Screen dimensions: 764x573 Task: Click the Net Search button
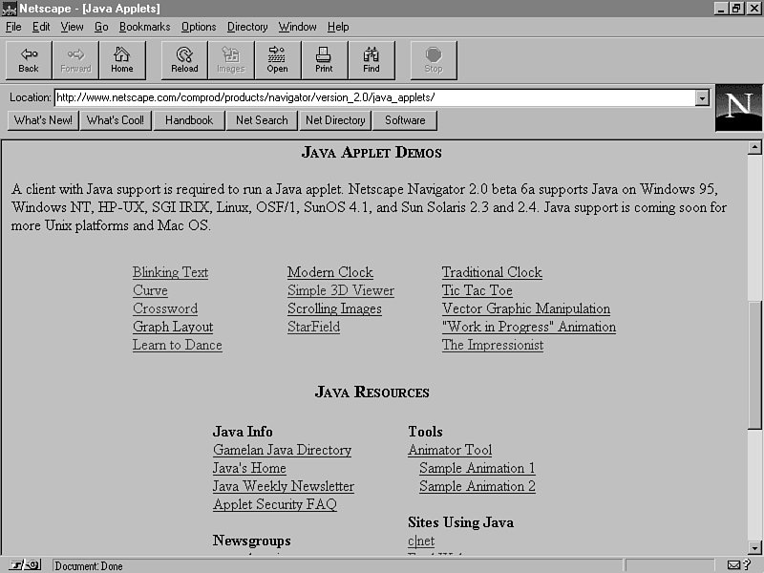pyautogui.click(x=262, y=120)
